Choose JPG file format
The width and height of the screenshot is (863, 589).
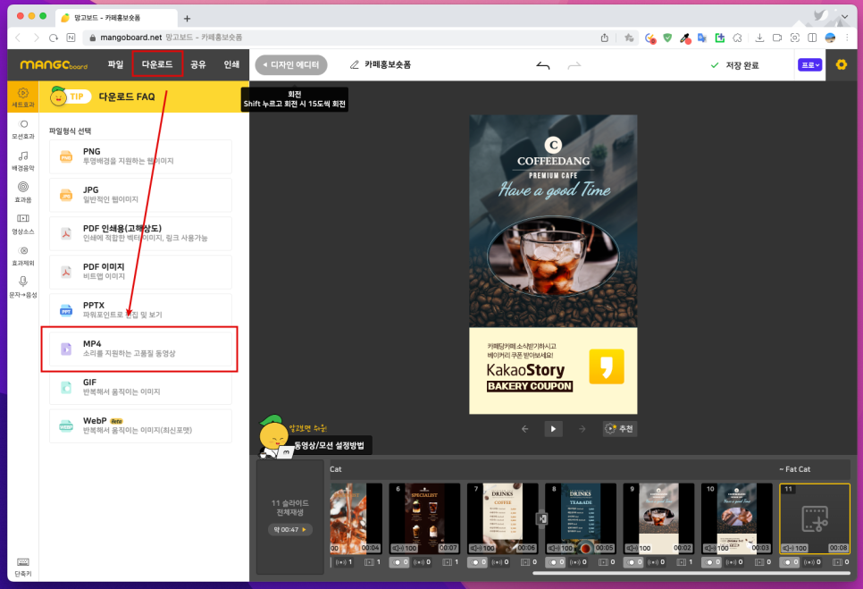pos(140,195)
